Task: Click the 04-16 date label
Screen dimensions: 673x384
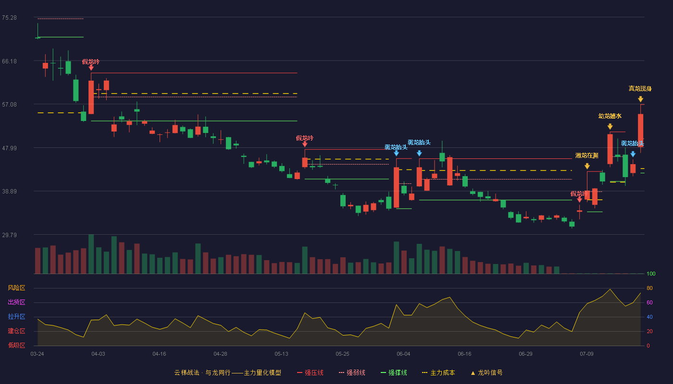Action: click(159, 354)
